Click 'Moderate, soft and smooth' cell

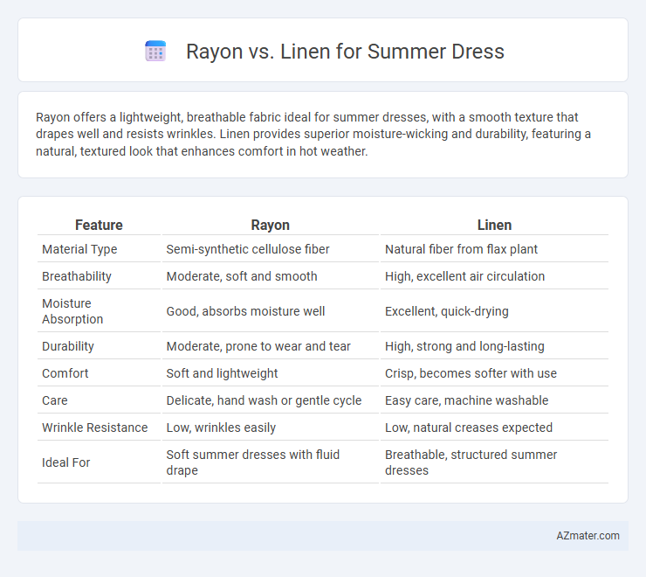[242, 276]
